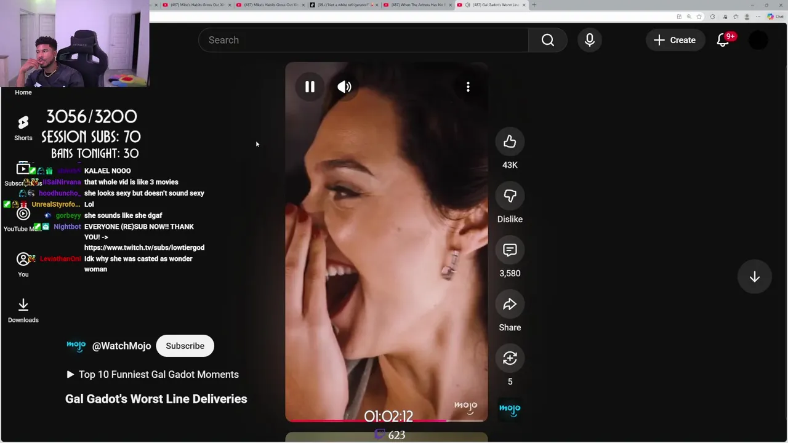788x443 pixels.
Task: Click the gorbeyy username in chat
Action: 68,215
